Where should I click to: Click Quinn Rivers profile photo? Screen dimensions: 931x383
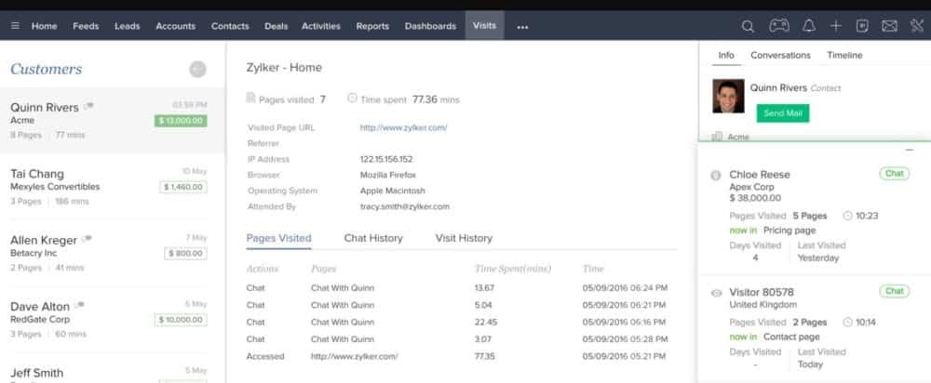[x=727, y=96]
